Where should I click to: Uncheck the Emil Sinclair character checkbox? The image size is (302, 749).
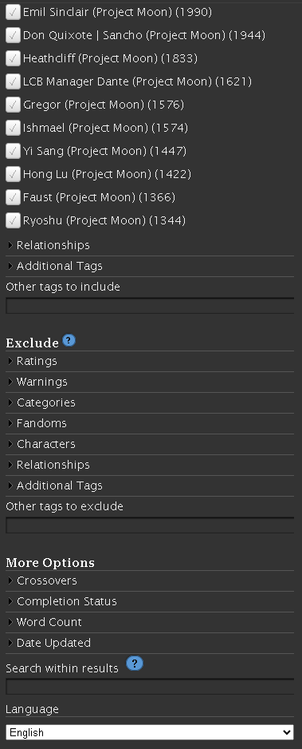point(13,12)
